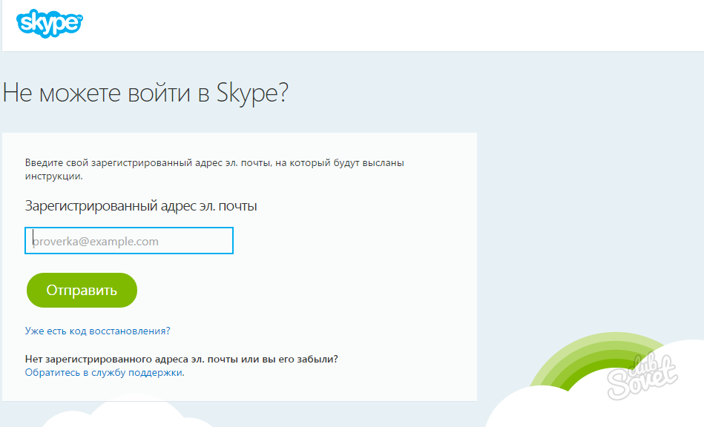Viewport: 704px width, 427px height.
Task: Focus the registered email address input field
Action: [x=129, y=241]
